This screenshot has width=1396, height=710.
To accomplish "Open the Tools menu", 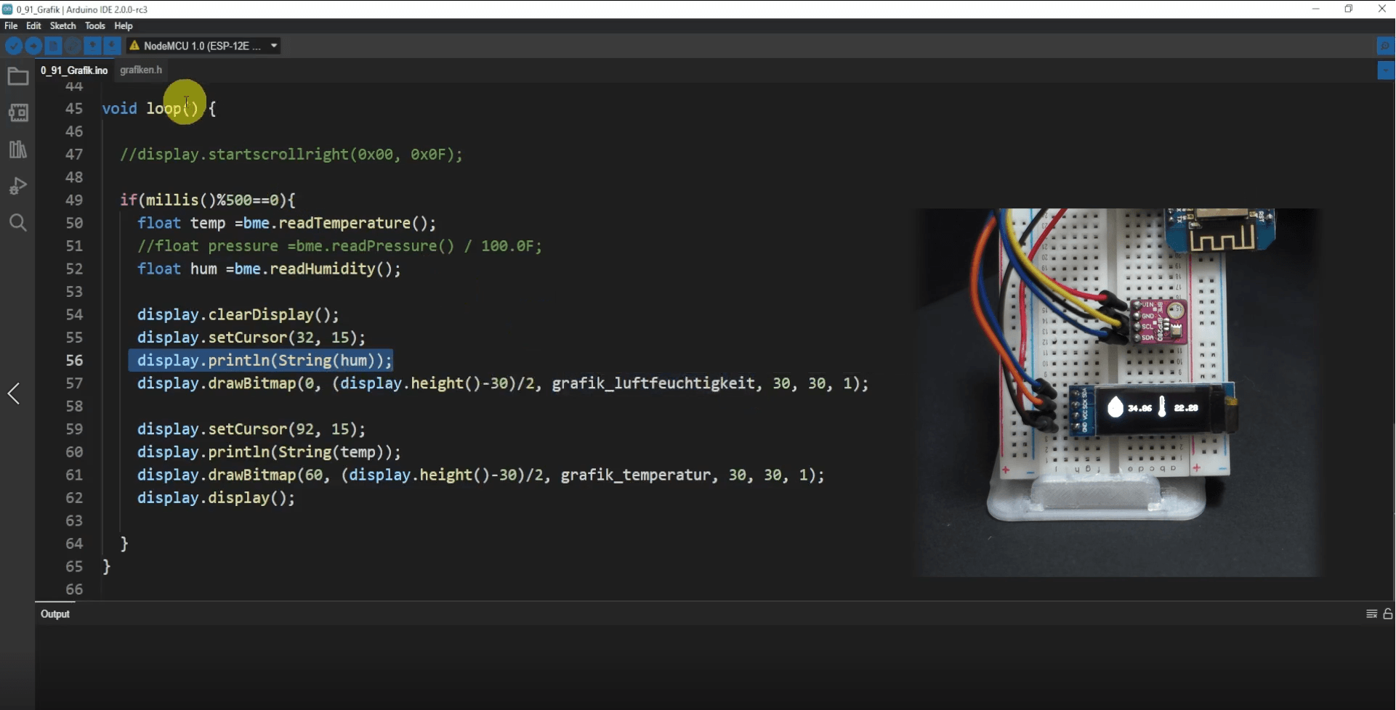I will pyautogui.click(x=95, y=25).
